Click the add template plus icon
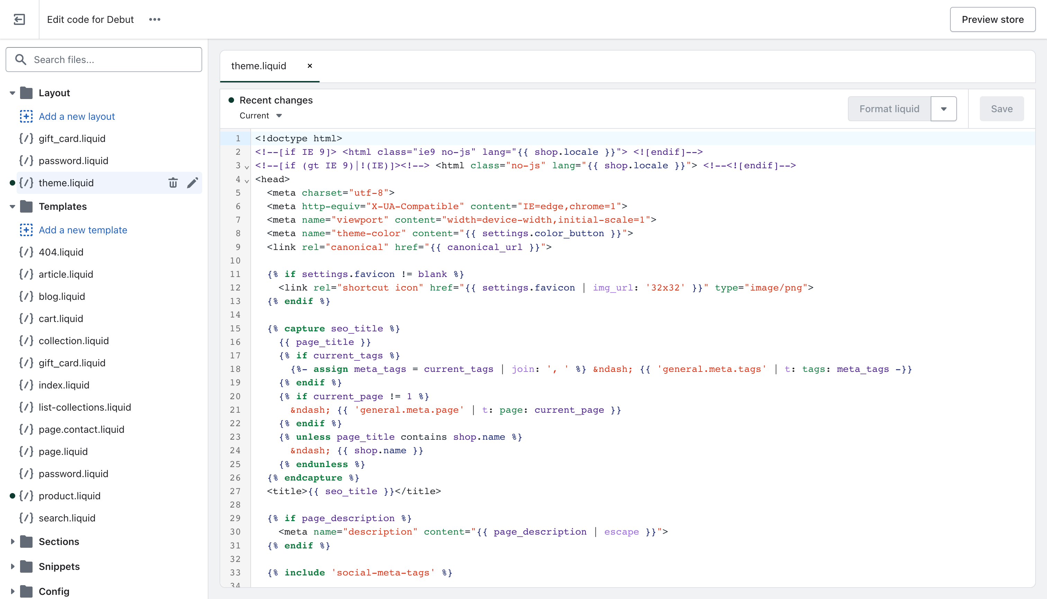 (x=26, y=230)
